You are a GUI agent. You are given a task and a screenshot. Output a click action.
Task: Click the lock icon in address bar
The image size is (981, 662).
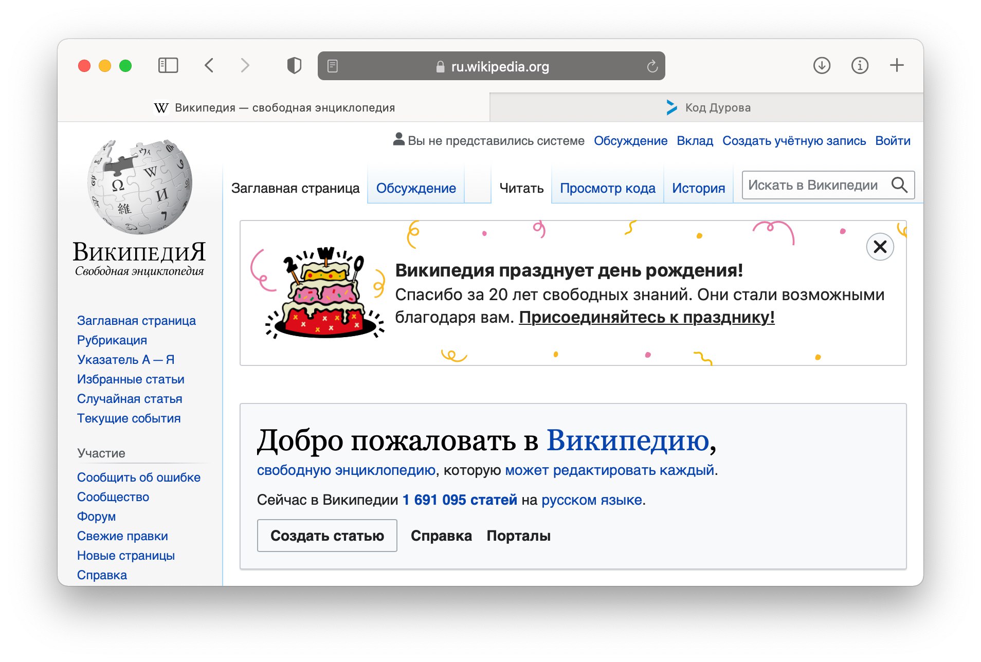pos(440,66)
